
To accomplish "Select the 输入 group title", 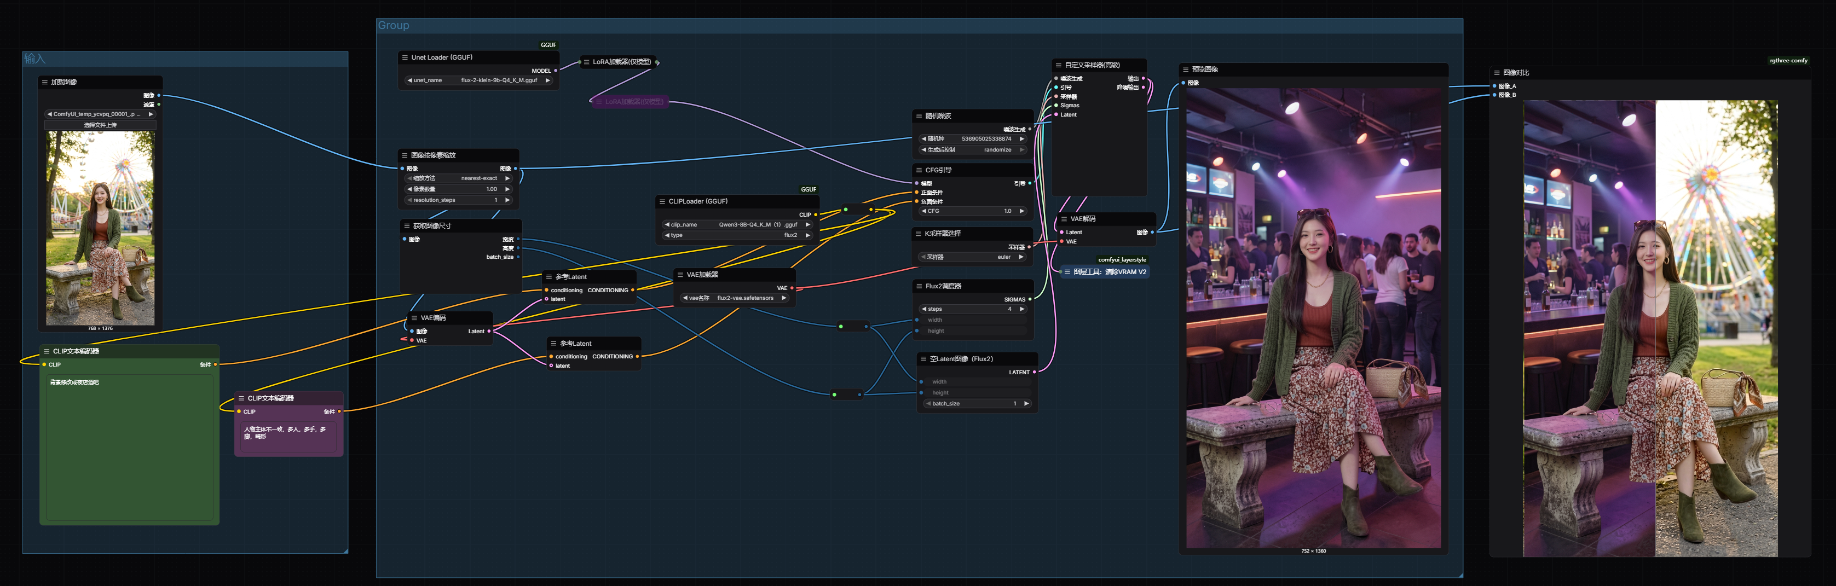I will click(x=34, y=59).
